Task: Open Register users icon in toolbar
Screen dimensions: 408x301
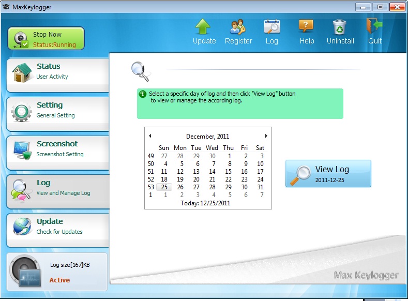Action: coord(238,27)
